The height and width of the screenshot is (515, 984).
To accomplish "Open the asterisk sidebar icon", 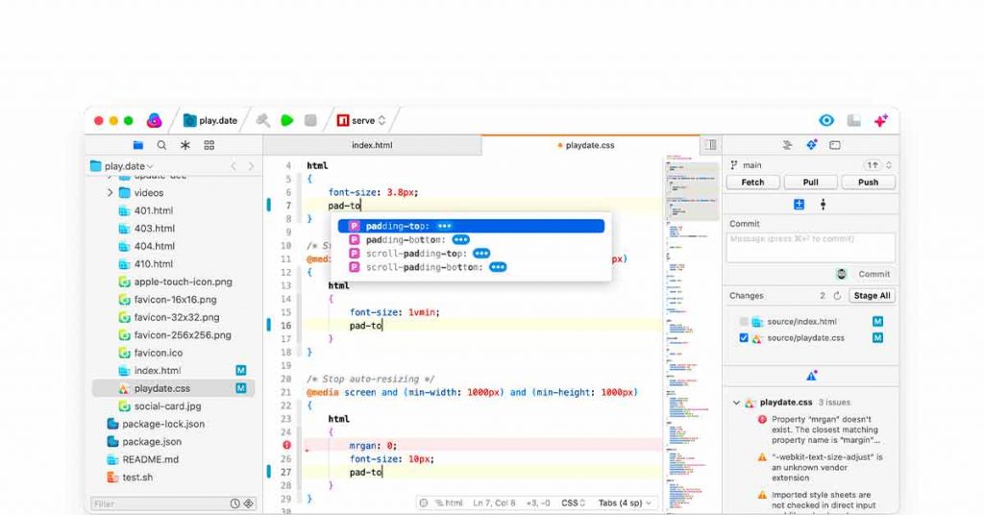I will (x=185, y=145).
